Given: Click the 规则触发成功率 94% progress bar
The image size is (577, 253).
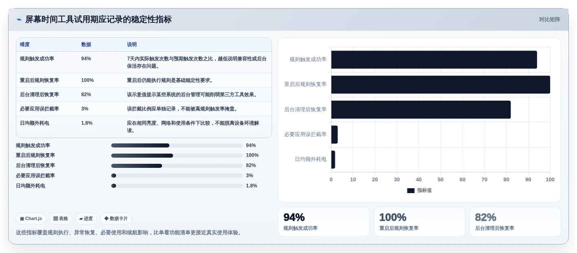Looking at the screenshot, I should [177, 145].
